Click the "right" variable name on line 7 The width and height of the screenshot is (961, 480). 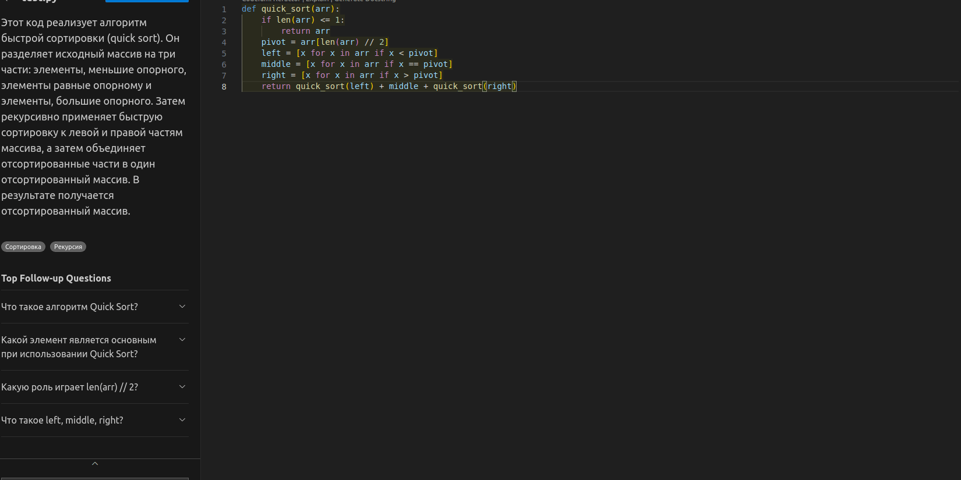click(x=274, y=75)
